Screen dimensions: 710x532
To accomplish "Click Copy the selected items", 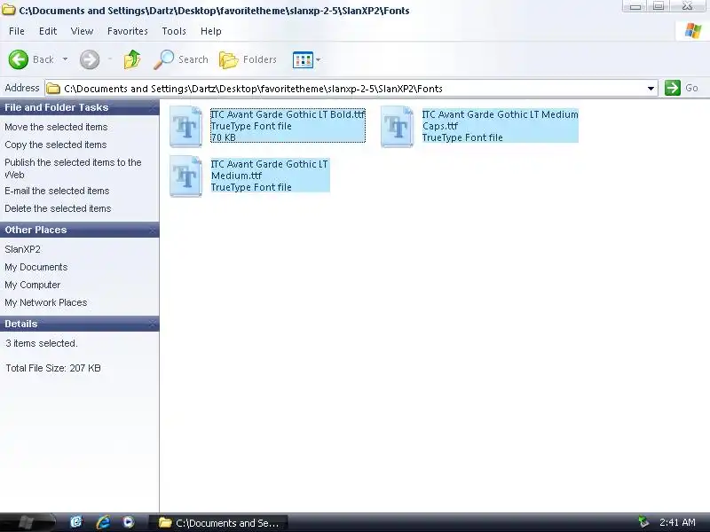I will (x=56, y=145).
